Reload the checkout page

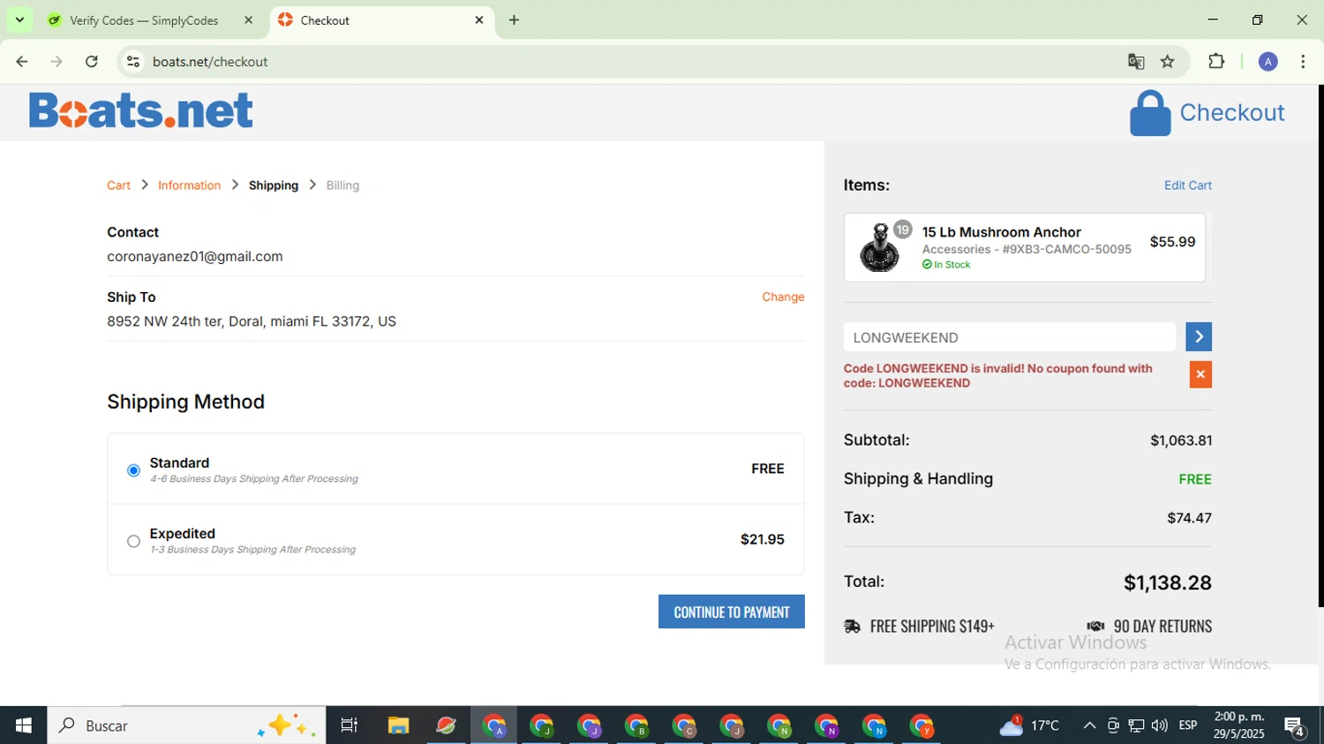[92, 62]
